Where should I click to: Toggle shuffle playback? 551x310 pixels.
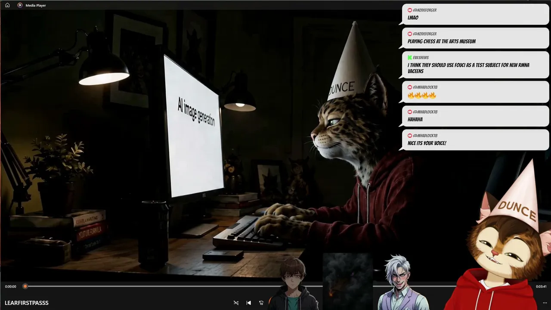pyautogui.click(x=236, y=303)
